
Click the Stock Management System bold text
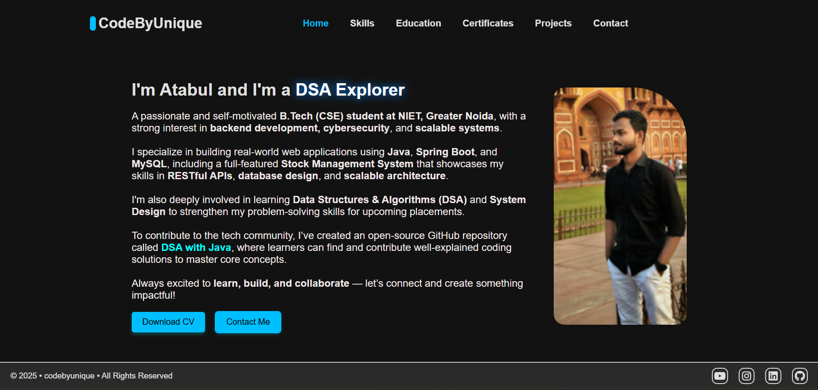[x=347, y=164]
